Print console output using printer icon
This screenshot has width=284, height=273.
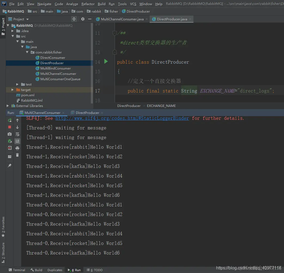pyautogui.click(x=17, y=148)
